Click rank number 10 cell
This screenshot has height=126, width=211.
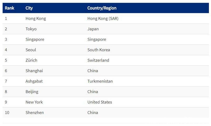click(x=7, y=113)
